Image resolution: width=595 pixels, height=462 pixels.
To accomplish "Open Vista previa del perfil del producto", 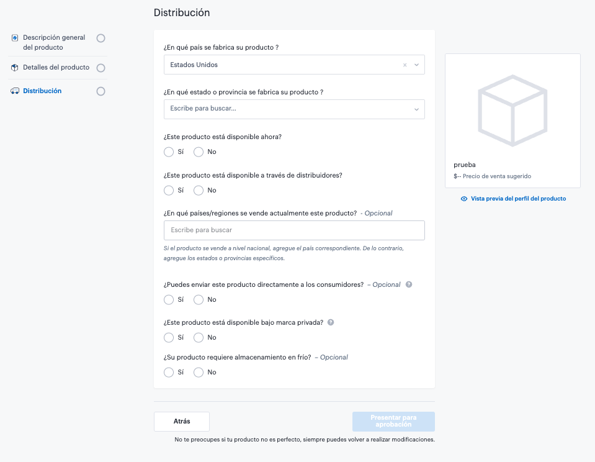I will (x=518, y=199).
